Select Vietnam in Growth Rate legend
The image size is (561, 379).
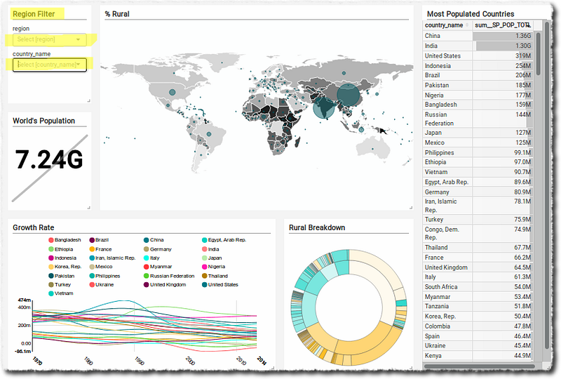[x=61, y=293]
